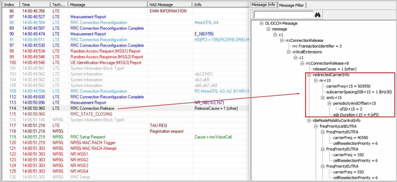
Task: Select the Message Info tab
Action: pos(263,5)
